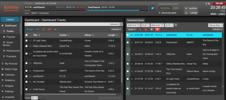Click the AUTO DJ button
This screenshot has height=100, width=226.
[x=191, y=8]
